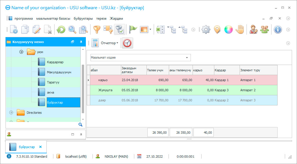Viewport: 297px width, 164px height.
Task: Open the маалыматтар базасы menu
Action: [x=53, y=18]
